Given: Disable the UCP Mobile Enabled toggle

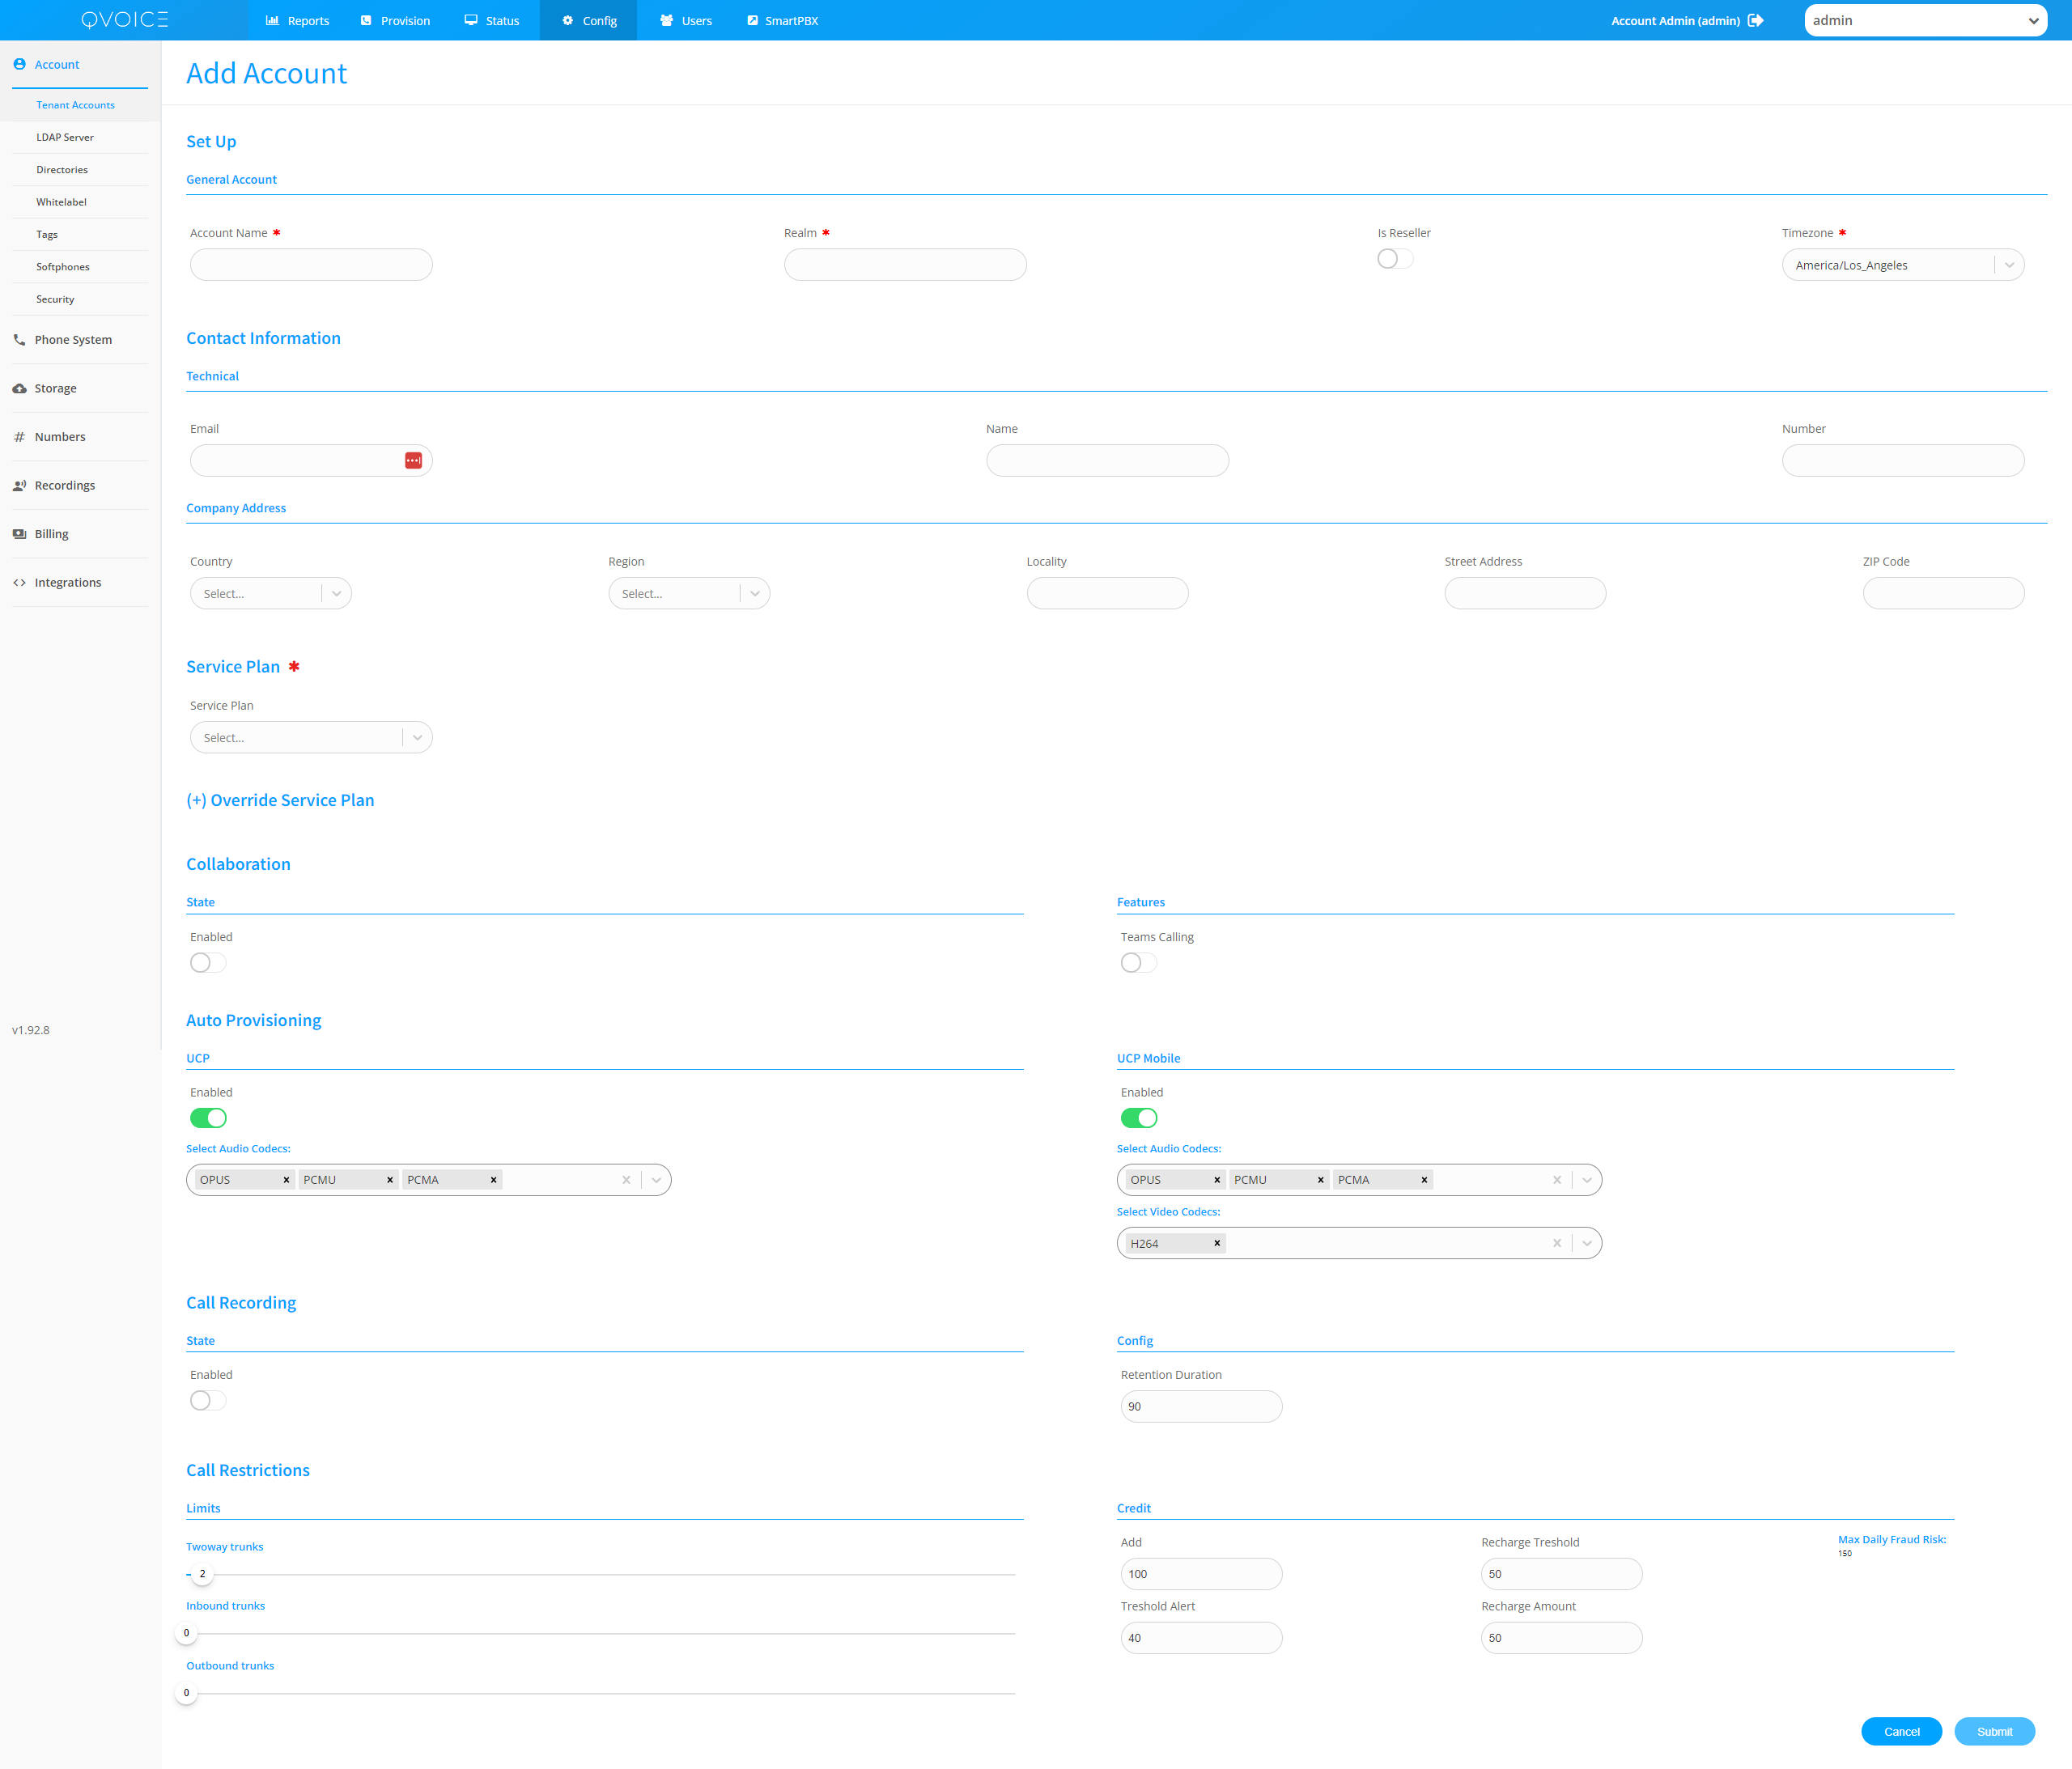Looking at the screenshot, I should [x=1138, y=1118].
